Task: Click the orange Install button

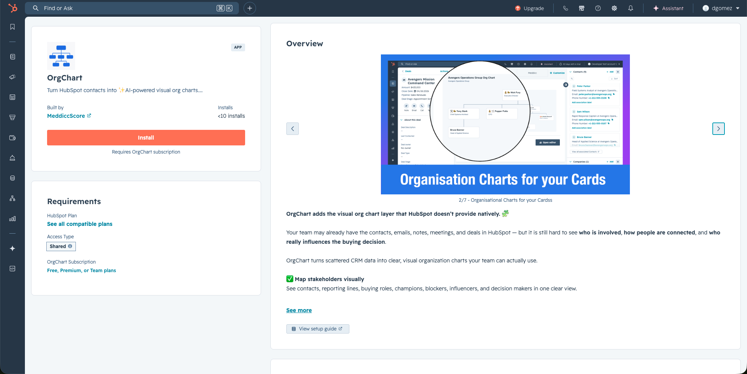Action: [146, 138]
